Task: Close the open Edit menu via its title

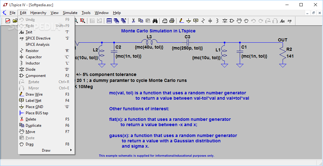Action: coord(23,13)
